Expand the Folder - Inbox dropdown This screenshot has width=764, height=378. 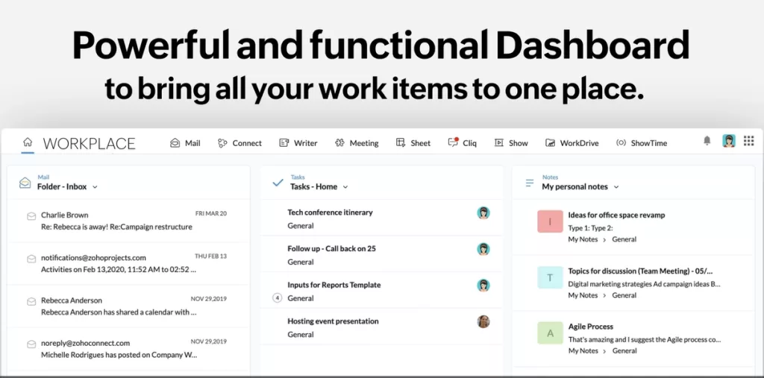(x=95, y=187)
